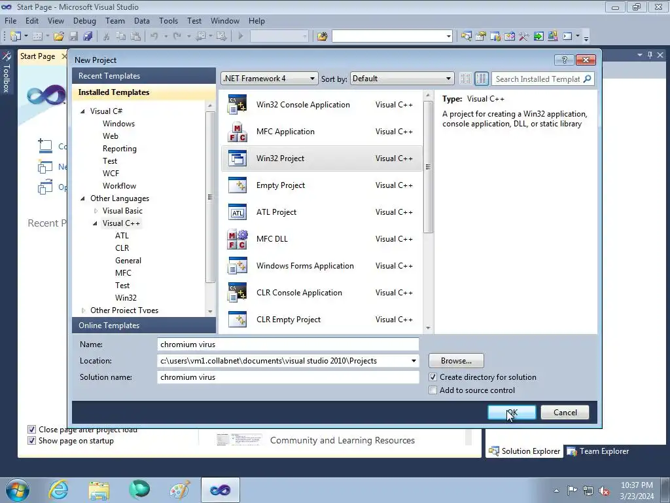This screenshot has height=503, width=670.
Task: Cancel the New Project dialog
Action: point(565,413)
